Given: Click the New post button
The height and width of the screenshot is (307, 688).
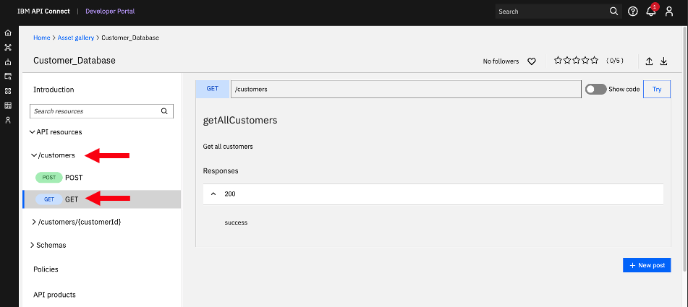Looking at the screenshot, I should point(647,265).
